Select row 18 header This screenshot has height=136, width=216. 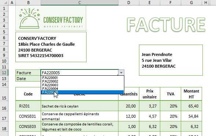[x=4, y=126]
